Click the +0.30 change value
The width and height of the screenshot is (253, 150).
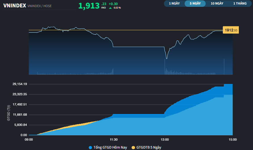pos(113,4)
